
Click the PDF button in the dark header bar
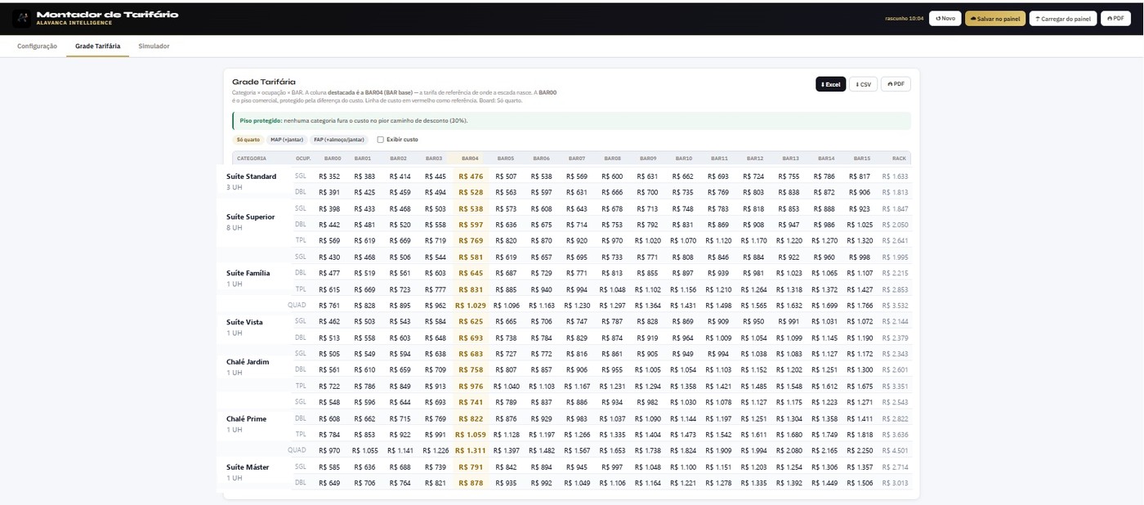pyautogui.click(x=1115, y=18)
